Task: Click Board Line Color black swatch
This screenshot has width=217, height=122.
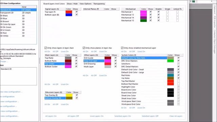Action: (x=171, y=90)
